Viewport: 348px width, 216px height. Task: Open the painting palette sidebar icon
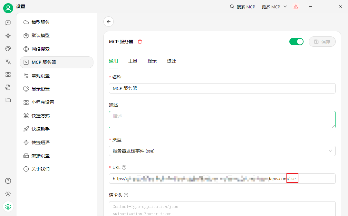click(x=8, y=49)
